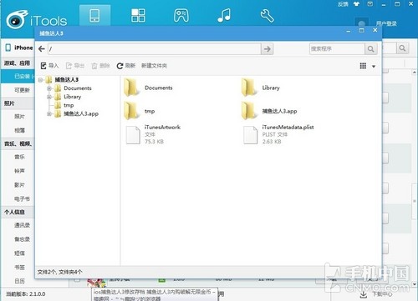Collapse the 捕鱼达人3 root tree node

coord(40,80)
